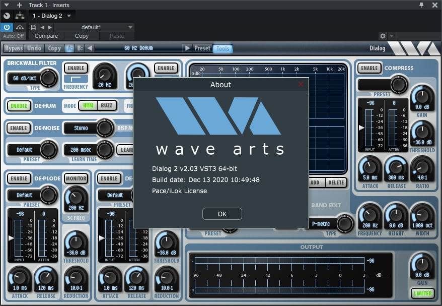Image resolution: width=442 pixels, height=306 pixels.
Task: Go to next preset arrow
Action: tap(49, 27)
